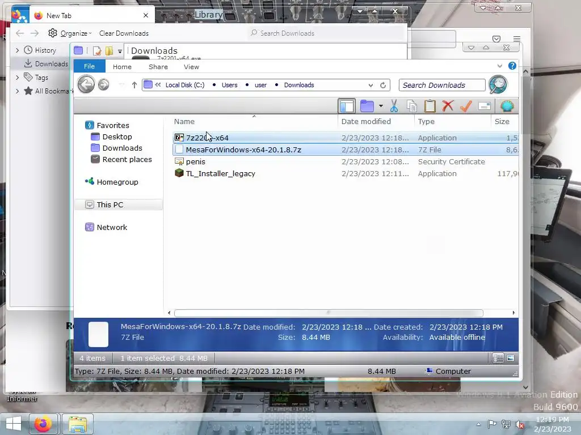581x435 pixels.
Task: Go forward with Explorer forward arrow
Action: point(104,85)
